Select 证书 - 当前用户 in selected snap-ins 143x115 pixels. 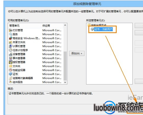click(x=103, y=29)
